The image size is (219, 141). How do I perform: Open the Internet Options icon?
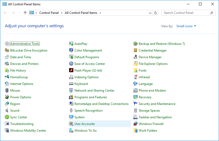7,84
